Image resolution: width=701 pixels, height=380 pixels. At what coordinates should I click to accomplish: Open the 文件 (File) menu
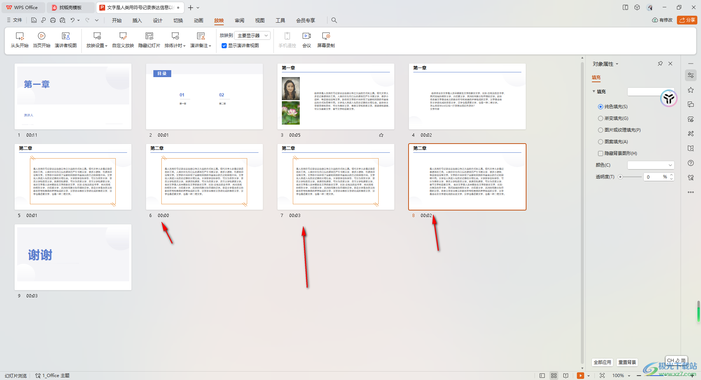pyautogui.click(x=15, y=20)
